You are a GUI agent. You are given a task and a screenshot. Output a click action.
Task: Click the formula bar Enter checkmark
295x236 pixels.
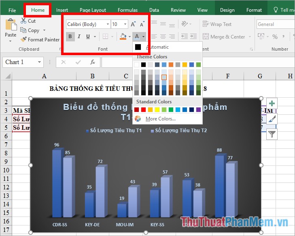tap(78, 62)
